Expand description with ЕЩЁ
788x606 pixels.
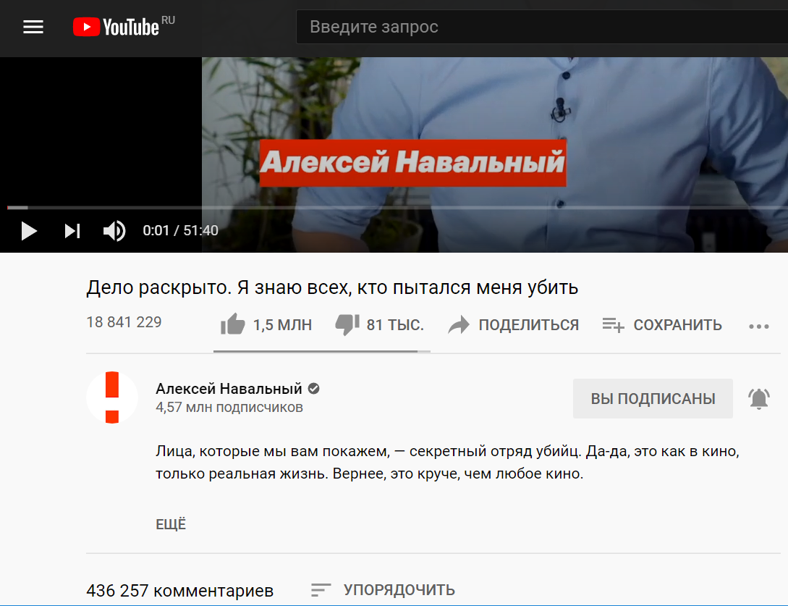tap(171, 524)
